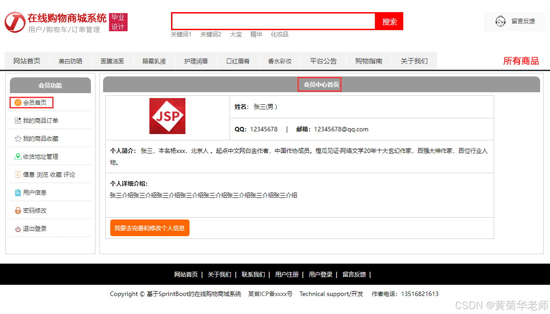Viewport: 550px width, 314px height.
Task: Click footer link 用户登录
Action: [x=320, y=274]
